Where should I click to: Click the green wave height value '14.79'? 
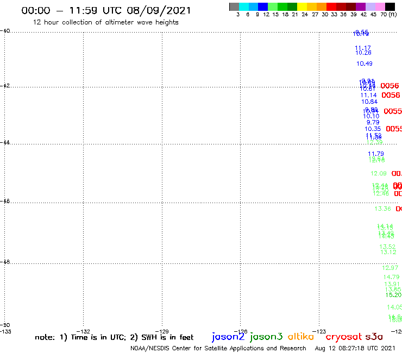tap(391, 277)
